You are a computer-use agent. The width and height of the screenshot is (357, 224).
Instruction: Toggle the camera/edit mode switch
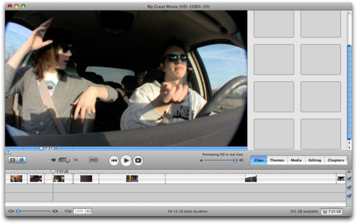pyautogui.click(x=64, y=160)
